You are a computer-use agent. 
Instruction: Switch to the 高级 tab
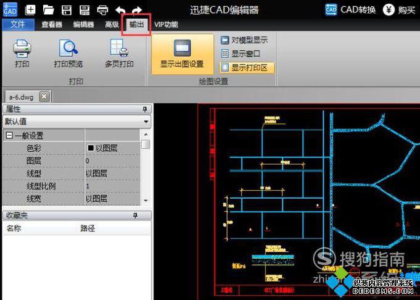(x=112, y=25)
